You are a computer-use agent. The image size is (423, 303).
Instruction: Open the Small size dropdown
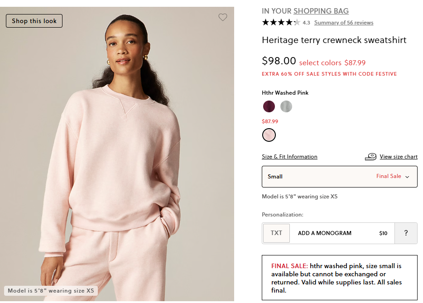(339, 177)
